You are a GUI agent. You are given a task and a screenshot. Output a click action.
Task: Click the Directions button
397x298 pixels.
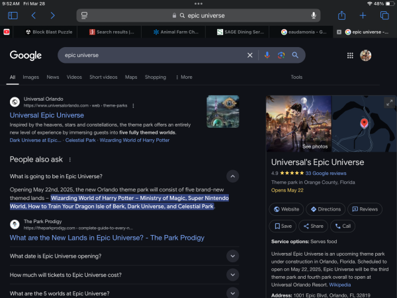326,209
